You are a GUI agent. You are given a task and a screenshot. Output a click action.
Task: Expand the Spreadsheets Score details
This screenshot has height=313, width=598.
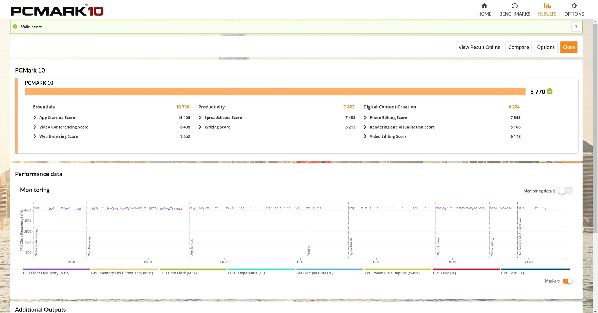[x=200, y=118]
